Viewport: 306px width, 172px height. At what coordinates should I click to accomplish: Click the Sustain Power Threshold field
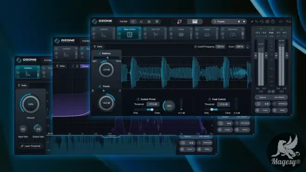tap(153, 104)
